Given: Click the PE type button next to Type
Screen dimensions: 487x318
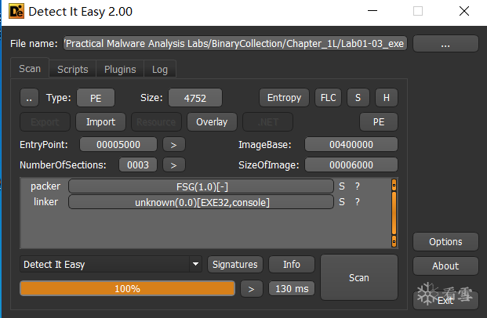Looking at the screenshot, I should tap(96, 98).
